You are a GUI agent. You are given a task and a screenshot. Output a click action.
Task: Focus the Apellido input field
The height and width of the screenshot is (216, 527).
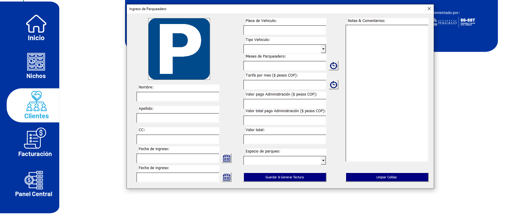click(x=178, y=118)
